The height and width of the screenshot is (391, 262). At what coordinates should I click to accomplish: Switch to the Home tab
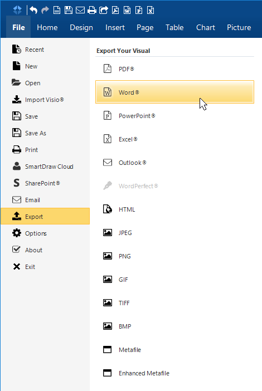tap(47, 27)
